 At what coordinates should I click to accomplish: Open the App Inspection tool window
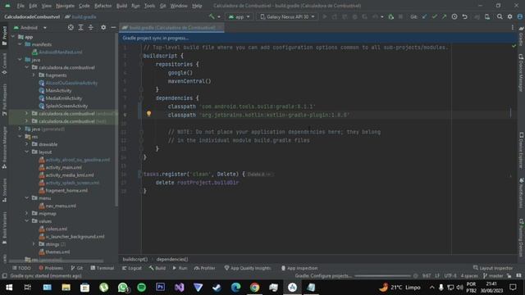[299, 268]
